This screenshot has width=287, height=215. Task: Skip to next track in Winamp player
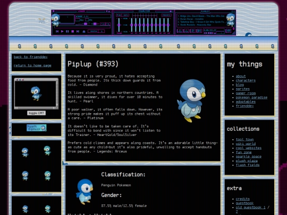point(78,31)
